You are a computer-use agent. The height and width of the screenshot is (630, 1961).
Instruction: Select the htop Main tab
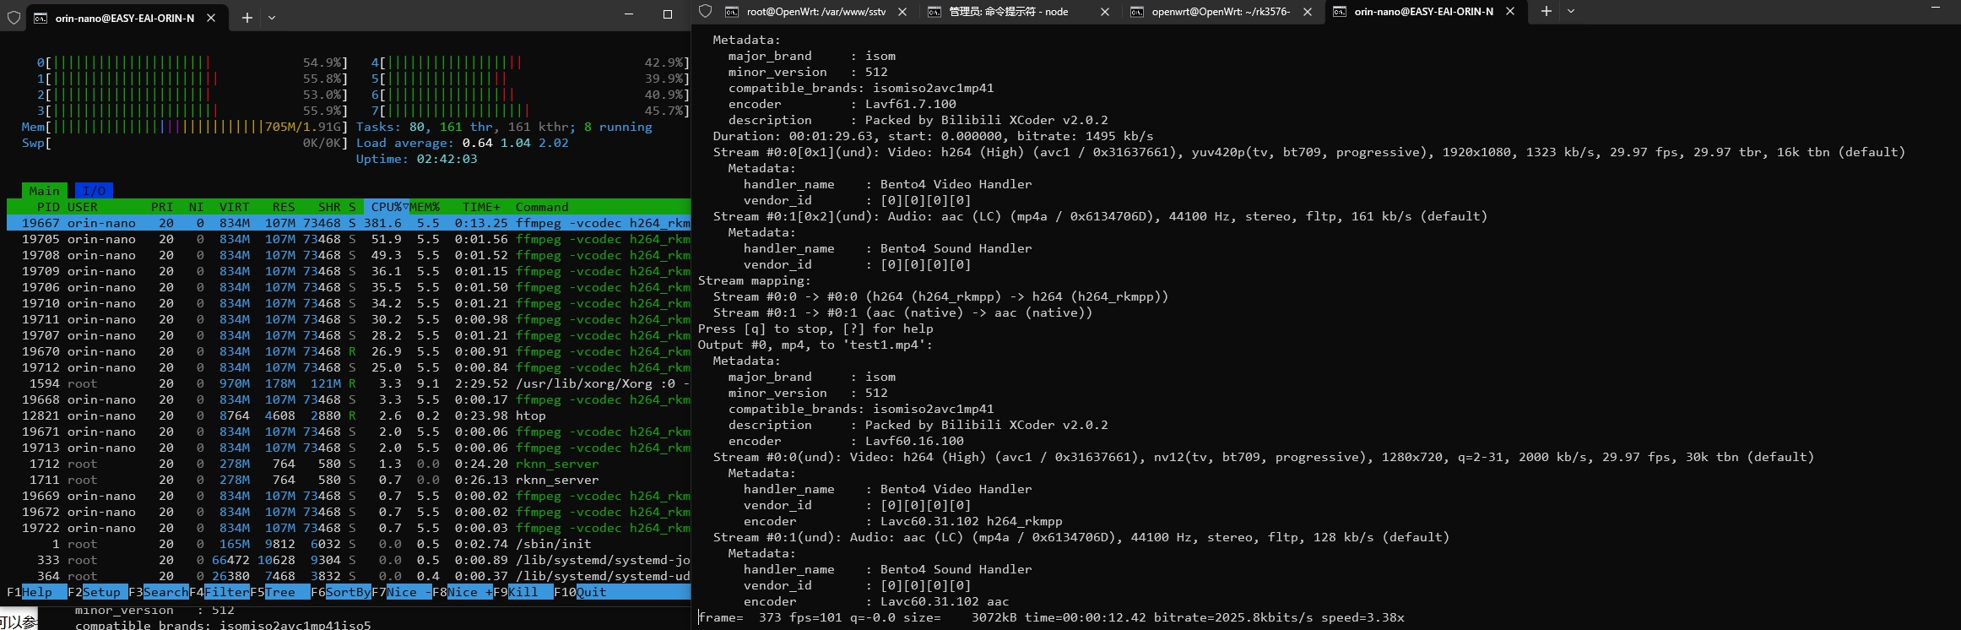pyautogui.click(x=44, y=191)
